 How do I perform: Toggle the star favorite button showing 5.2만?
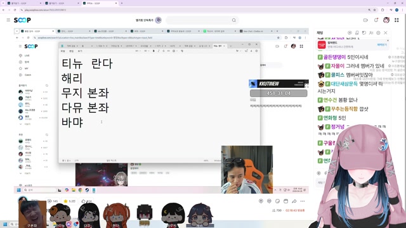click(69, 201)
